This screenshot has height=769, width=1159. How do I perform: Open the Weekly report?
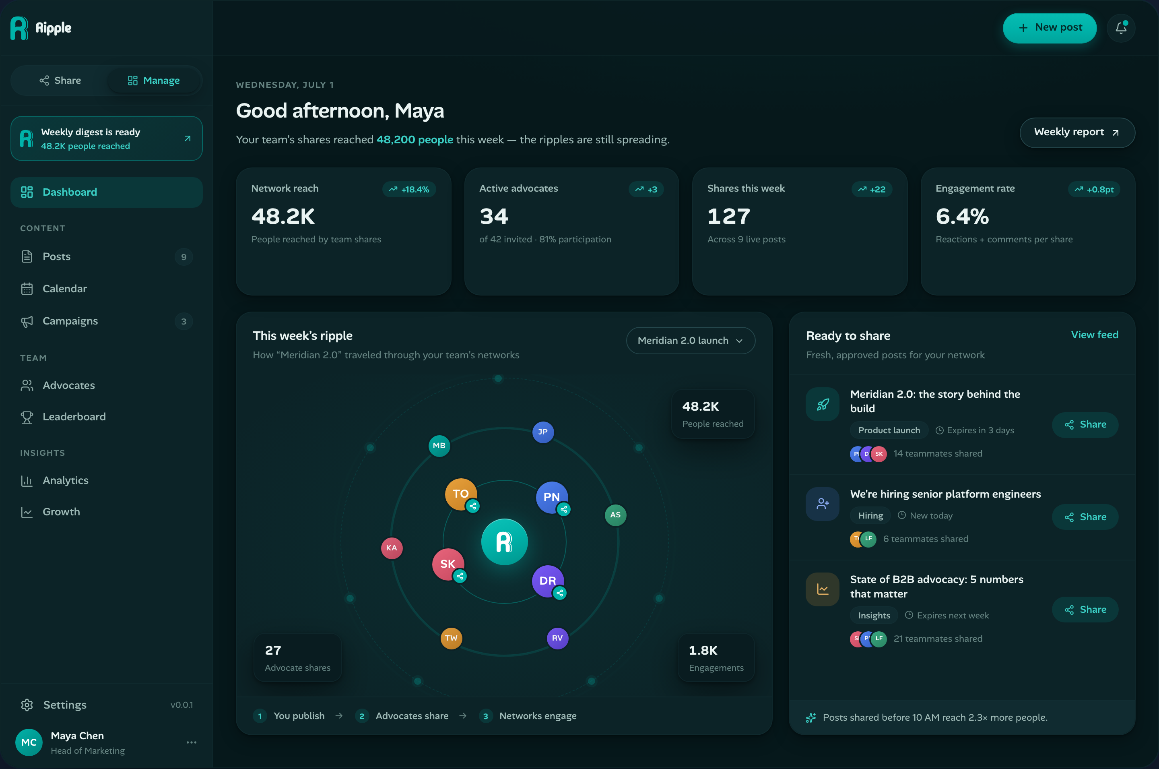pos(1077,132)
